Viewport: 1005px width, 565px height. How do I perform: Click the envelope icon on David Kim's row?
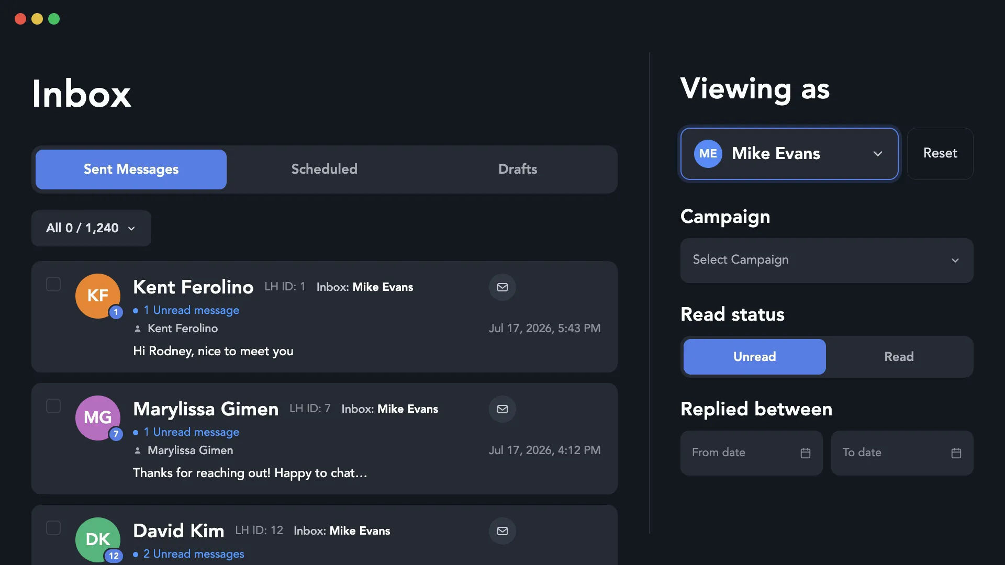click(502, 531)
